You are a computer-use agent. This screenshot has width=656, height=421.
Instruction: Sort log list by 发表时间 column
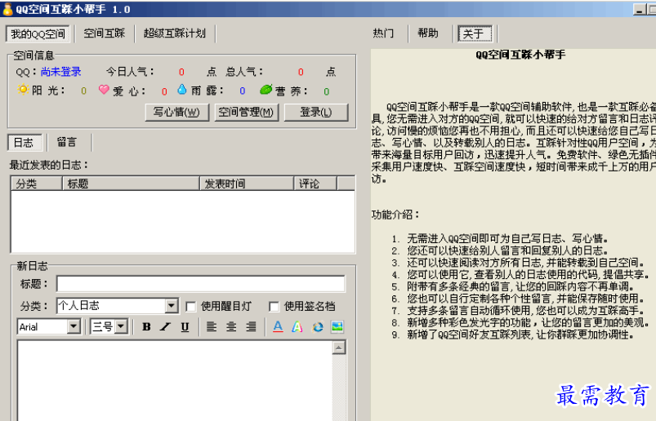click(247, 184)
